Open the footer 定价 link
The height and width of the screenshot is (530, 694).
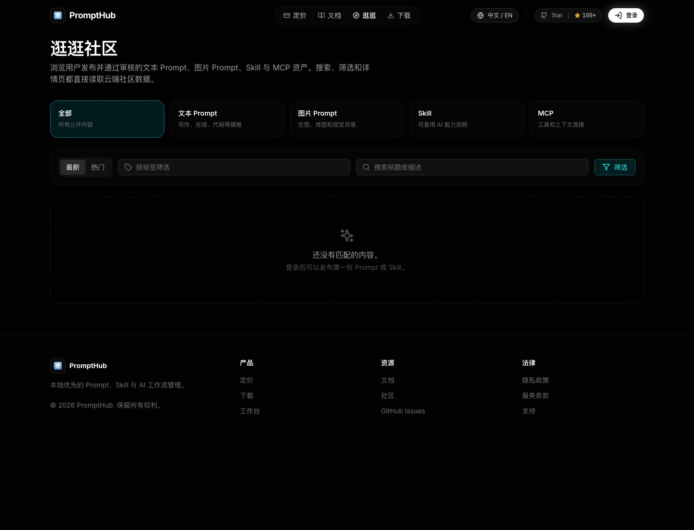tap(247, 380)
